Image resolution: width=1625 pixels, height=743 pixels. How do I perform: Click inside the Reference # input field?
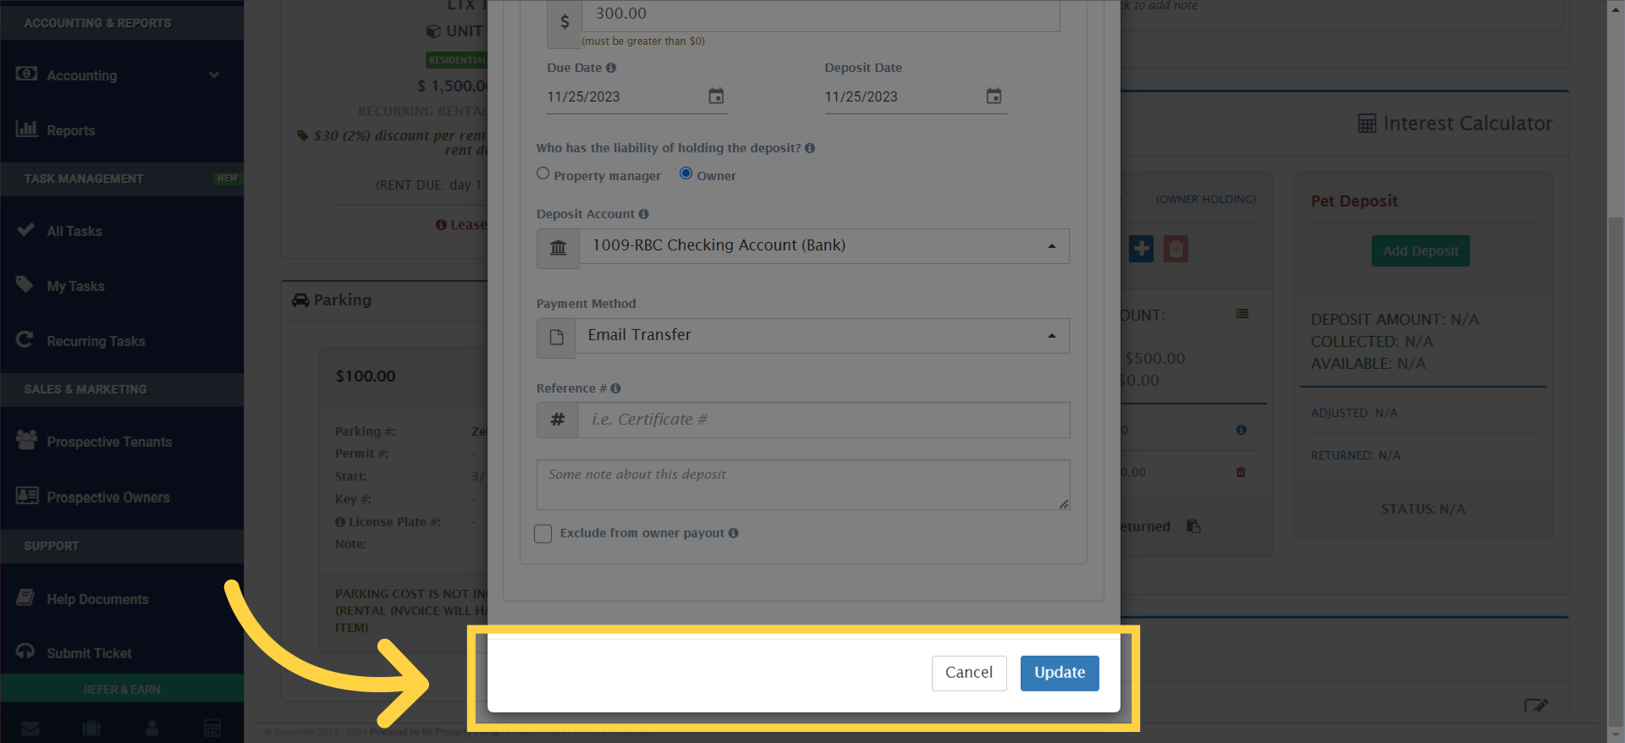coord(821,419)
